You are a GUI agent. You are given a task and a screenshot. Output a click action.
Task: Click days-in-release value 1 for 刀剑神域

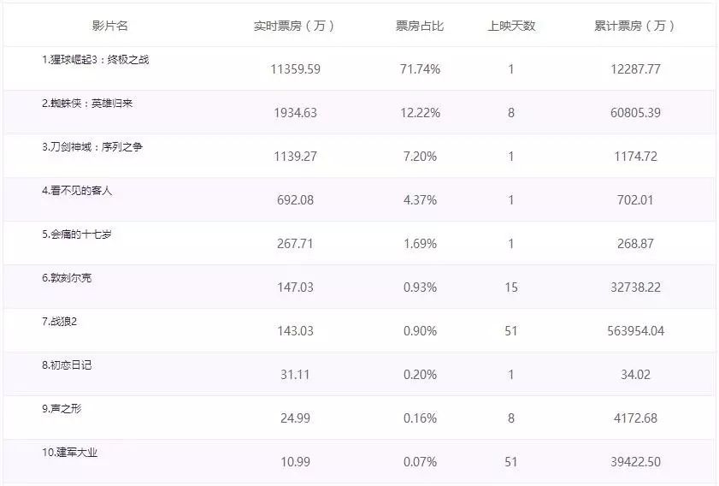click(x=511, y=157)
